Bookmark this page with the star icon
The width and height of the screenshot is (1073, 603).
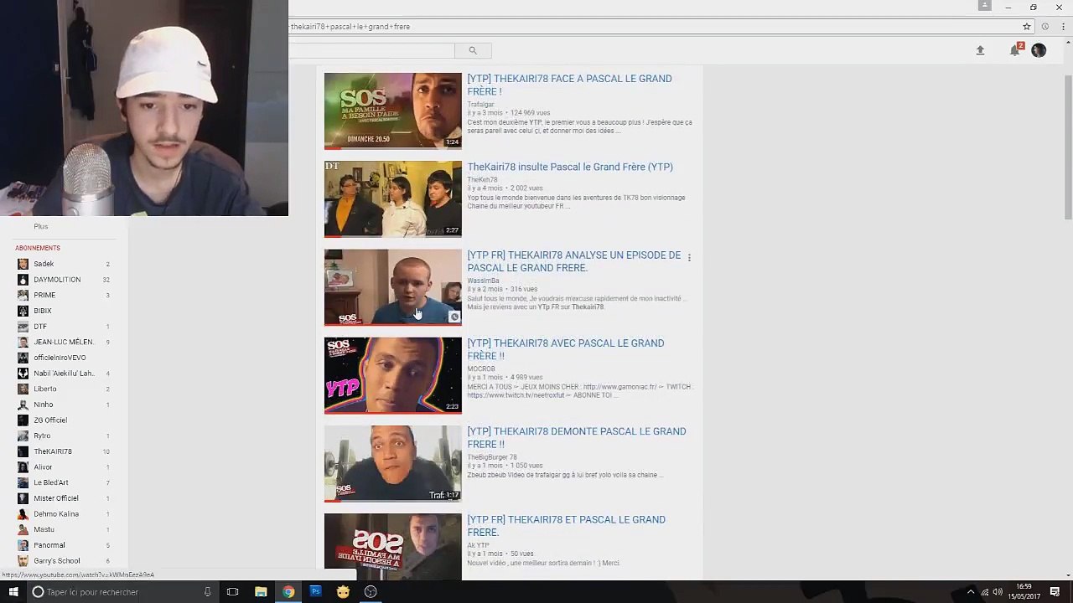[x=1027, y=27]
